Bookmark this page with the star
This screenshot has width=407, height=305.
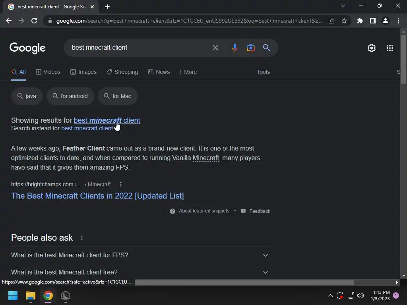(344, 21)
